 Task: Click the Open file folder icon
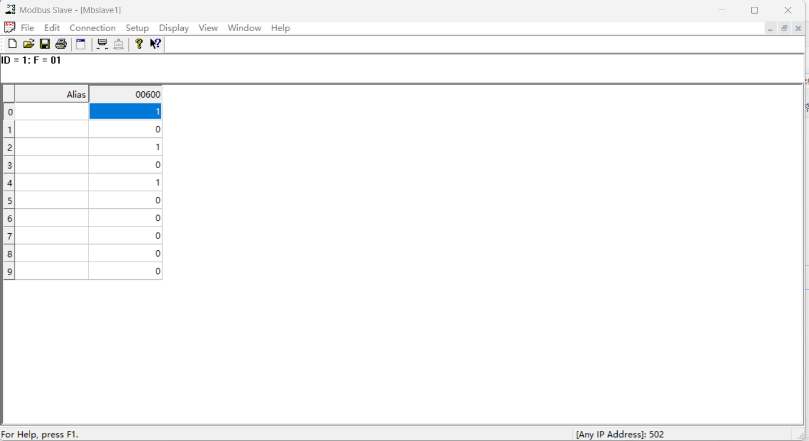point(28,44)
